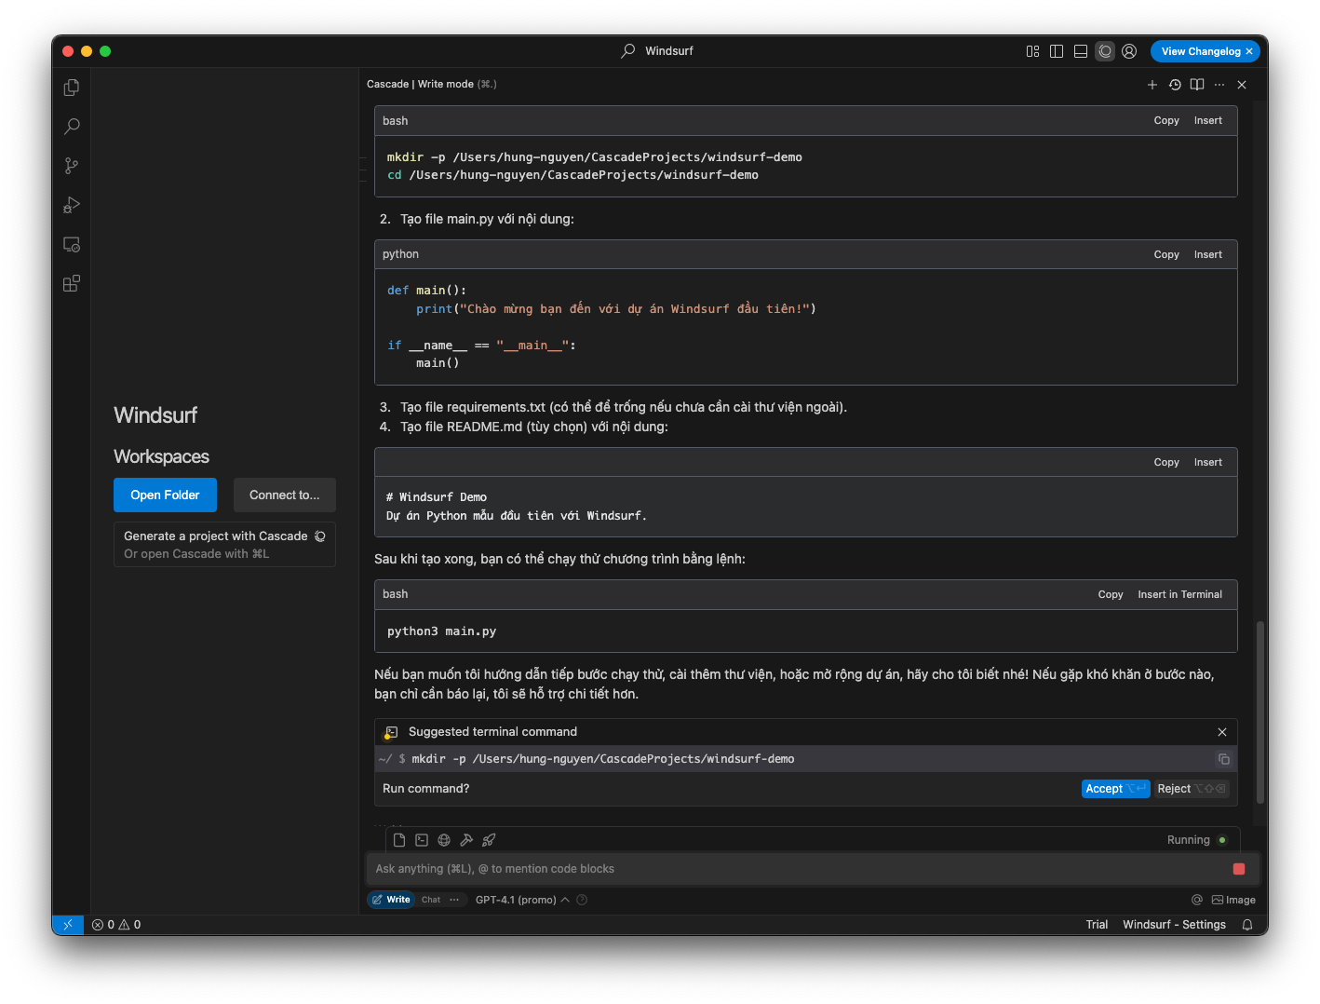Close the Cascade panel

click(1242, 85)
